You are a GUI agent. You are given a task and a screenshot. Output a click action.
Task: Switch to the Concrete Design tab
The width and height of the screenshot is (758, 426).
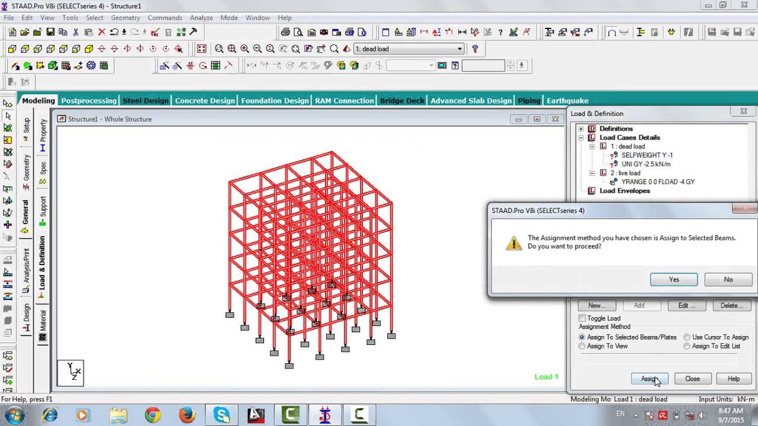pyautogui.click(x=205, y=101)
